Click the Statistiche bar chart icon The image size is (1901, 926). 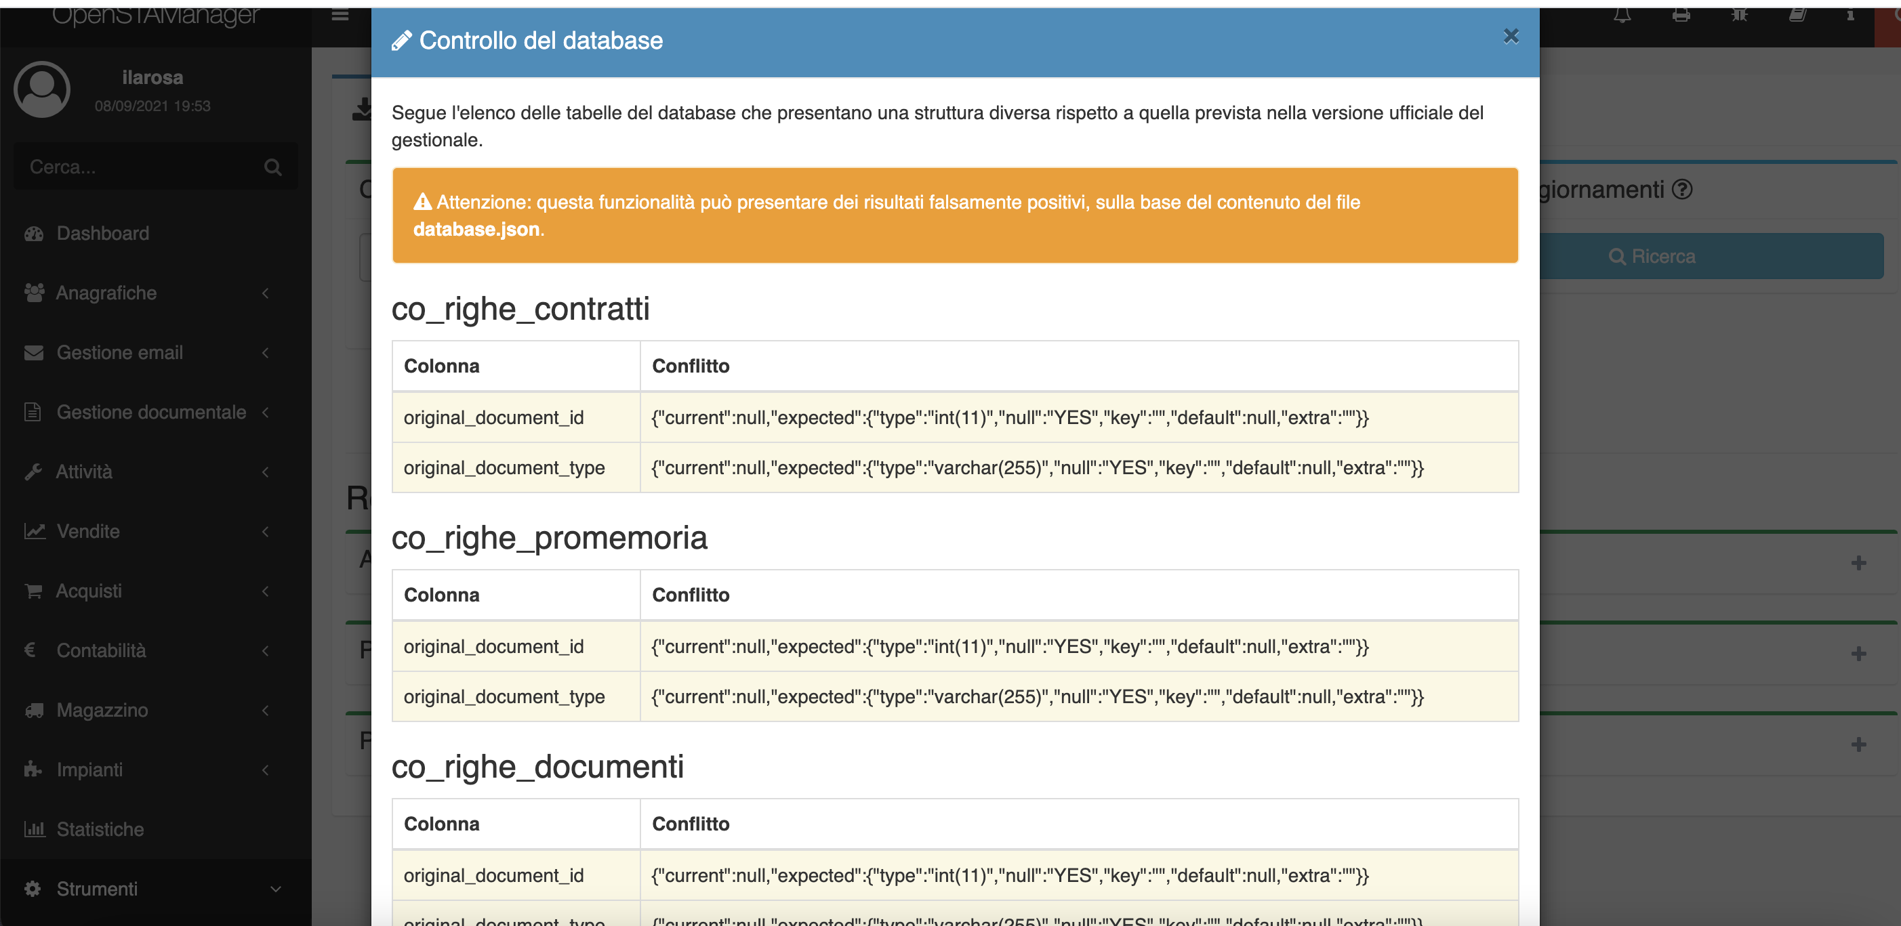(34, 829)
